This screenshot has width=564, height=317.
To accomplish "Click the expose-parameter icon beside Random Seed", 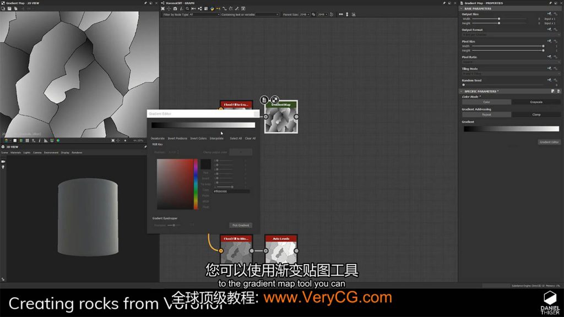I will [x=549, y=80].
